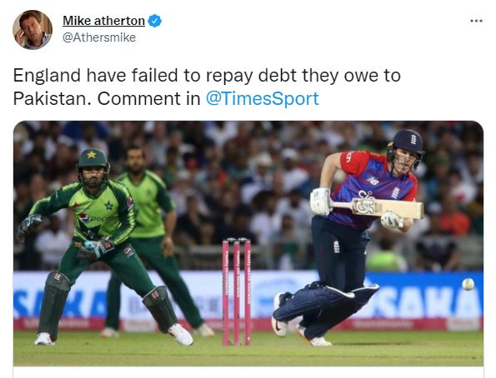This screenshot has width=496, height=378.
Task: Click the batsman's navy blue helmet
Action: [x=408, y=144]
